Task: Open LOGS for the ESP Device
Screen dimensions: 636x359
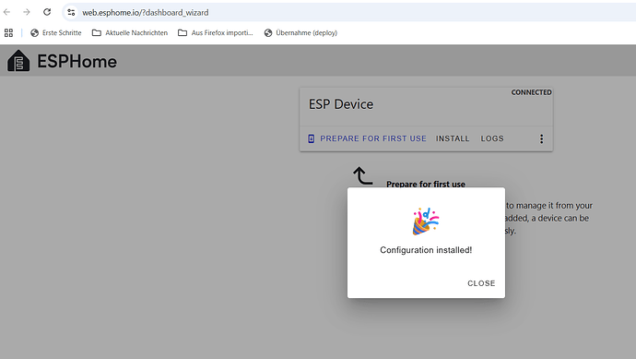Action: [x=492, y=138]
